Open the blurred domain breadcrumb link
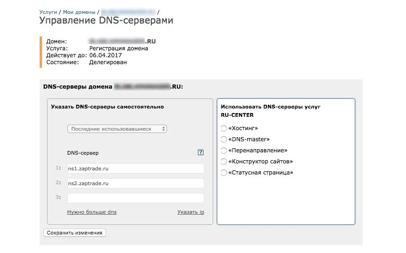406x253 pixels. 128,12
